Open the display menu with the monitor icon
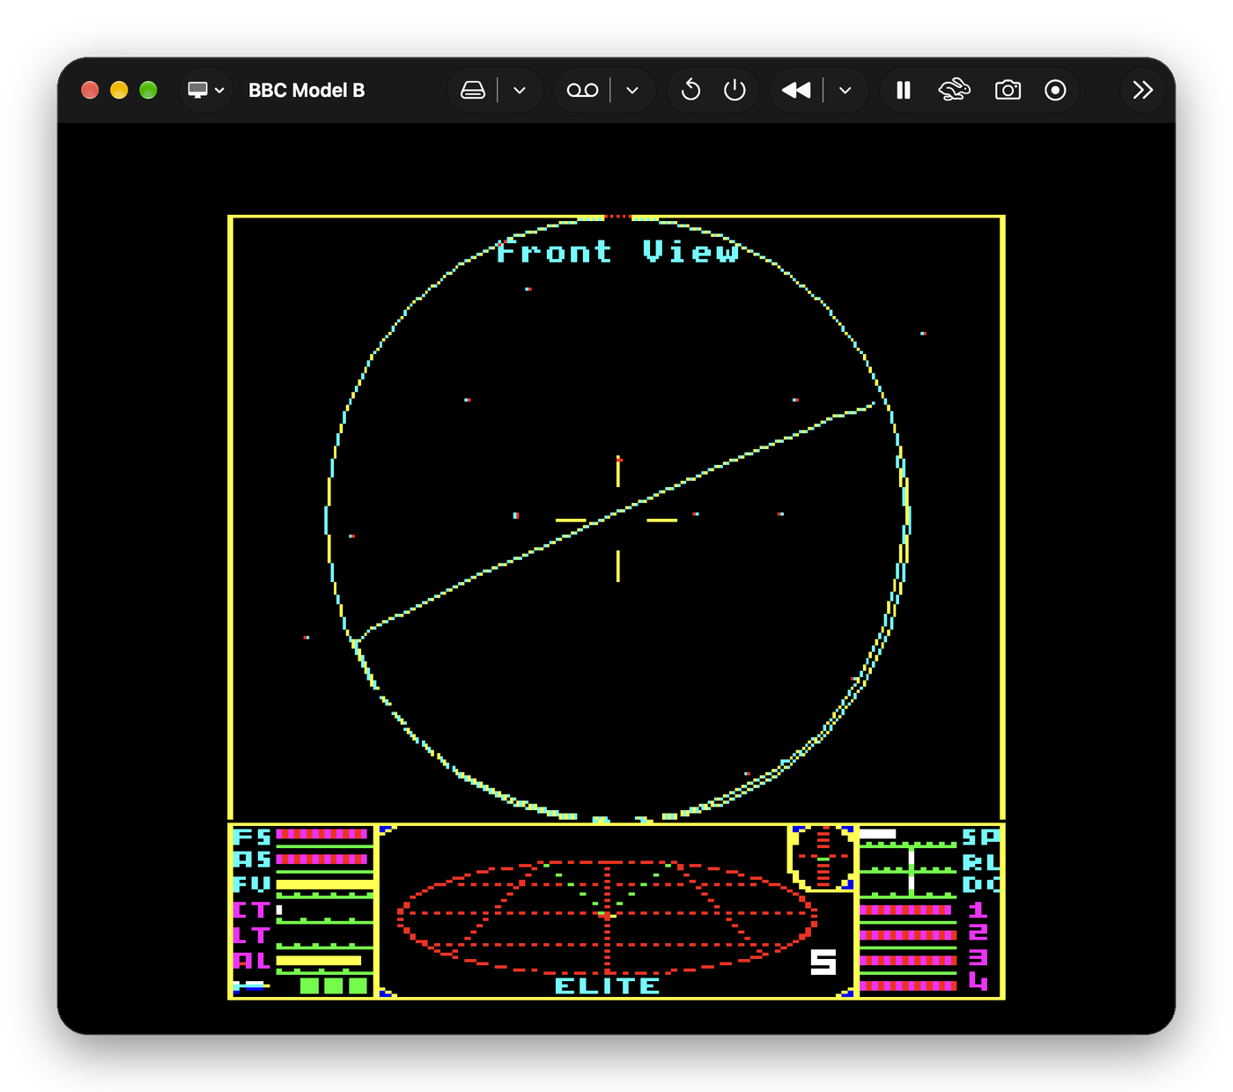The width and height of the screenshot is (1233, 1092). [206, 90]
